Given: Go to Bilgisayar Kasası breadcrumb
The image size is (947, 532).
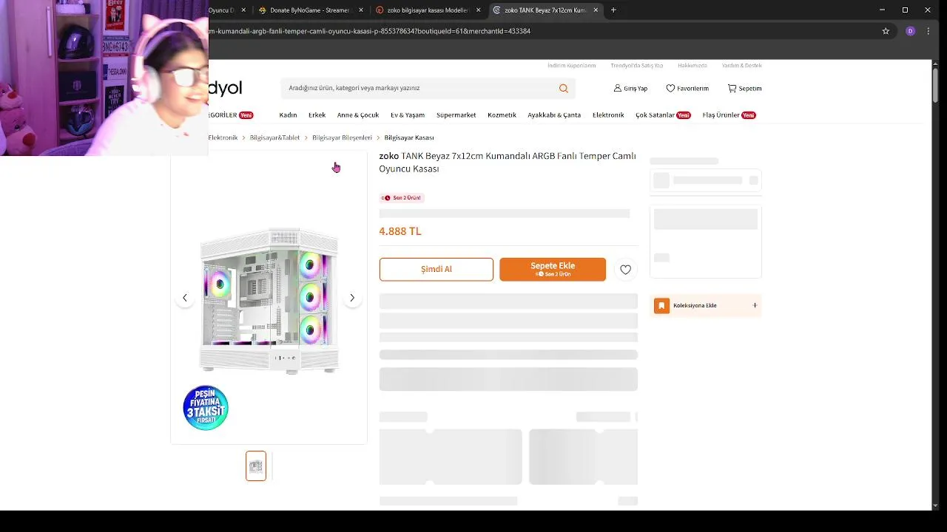Looking at the screenshot, I should pyautogui.click(x=409, y=137).
